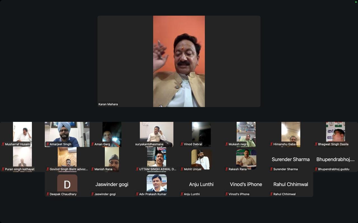This screenshot has height=223, width=358.
Task: Click the green status dot in top-right corner
Action: 356,2
